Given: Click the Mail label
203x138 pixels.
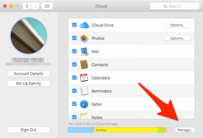Looking at the screenshot, I should pyautogui.click(x=95, y=52).
